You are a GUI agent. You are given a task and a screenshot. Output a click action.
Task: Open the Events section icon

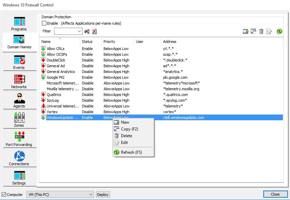tap(19, 60)
